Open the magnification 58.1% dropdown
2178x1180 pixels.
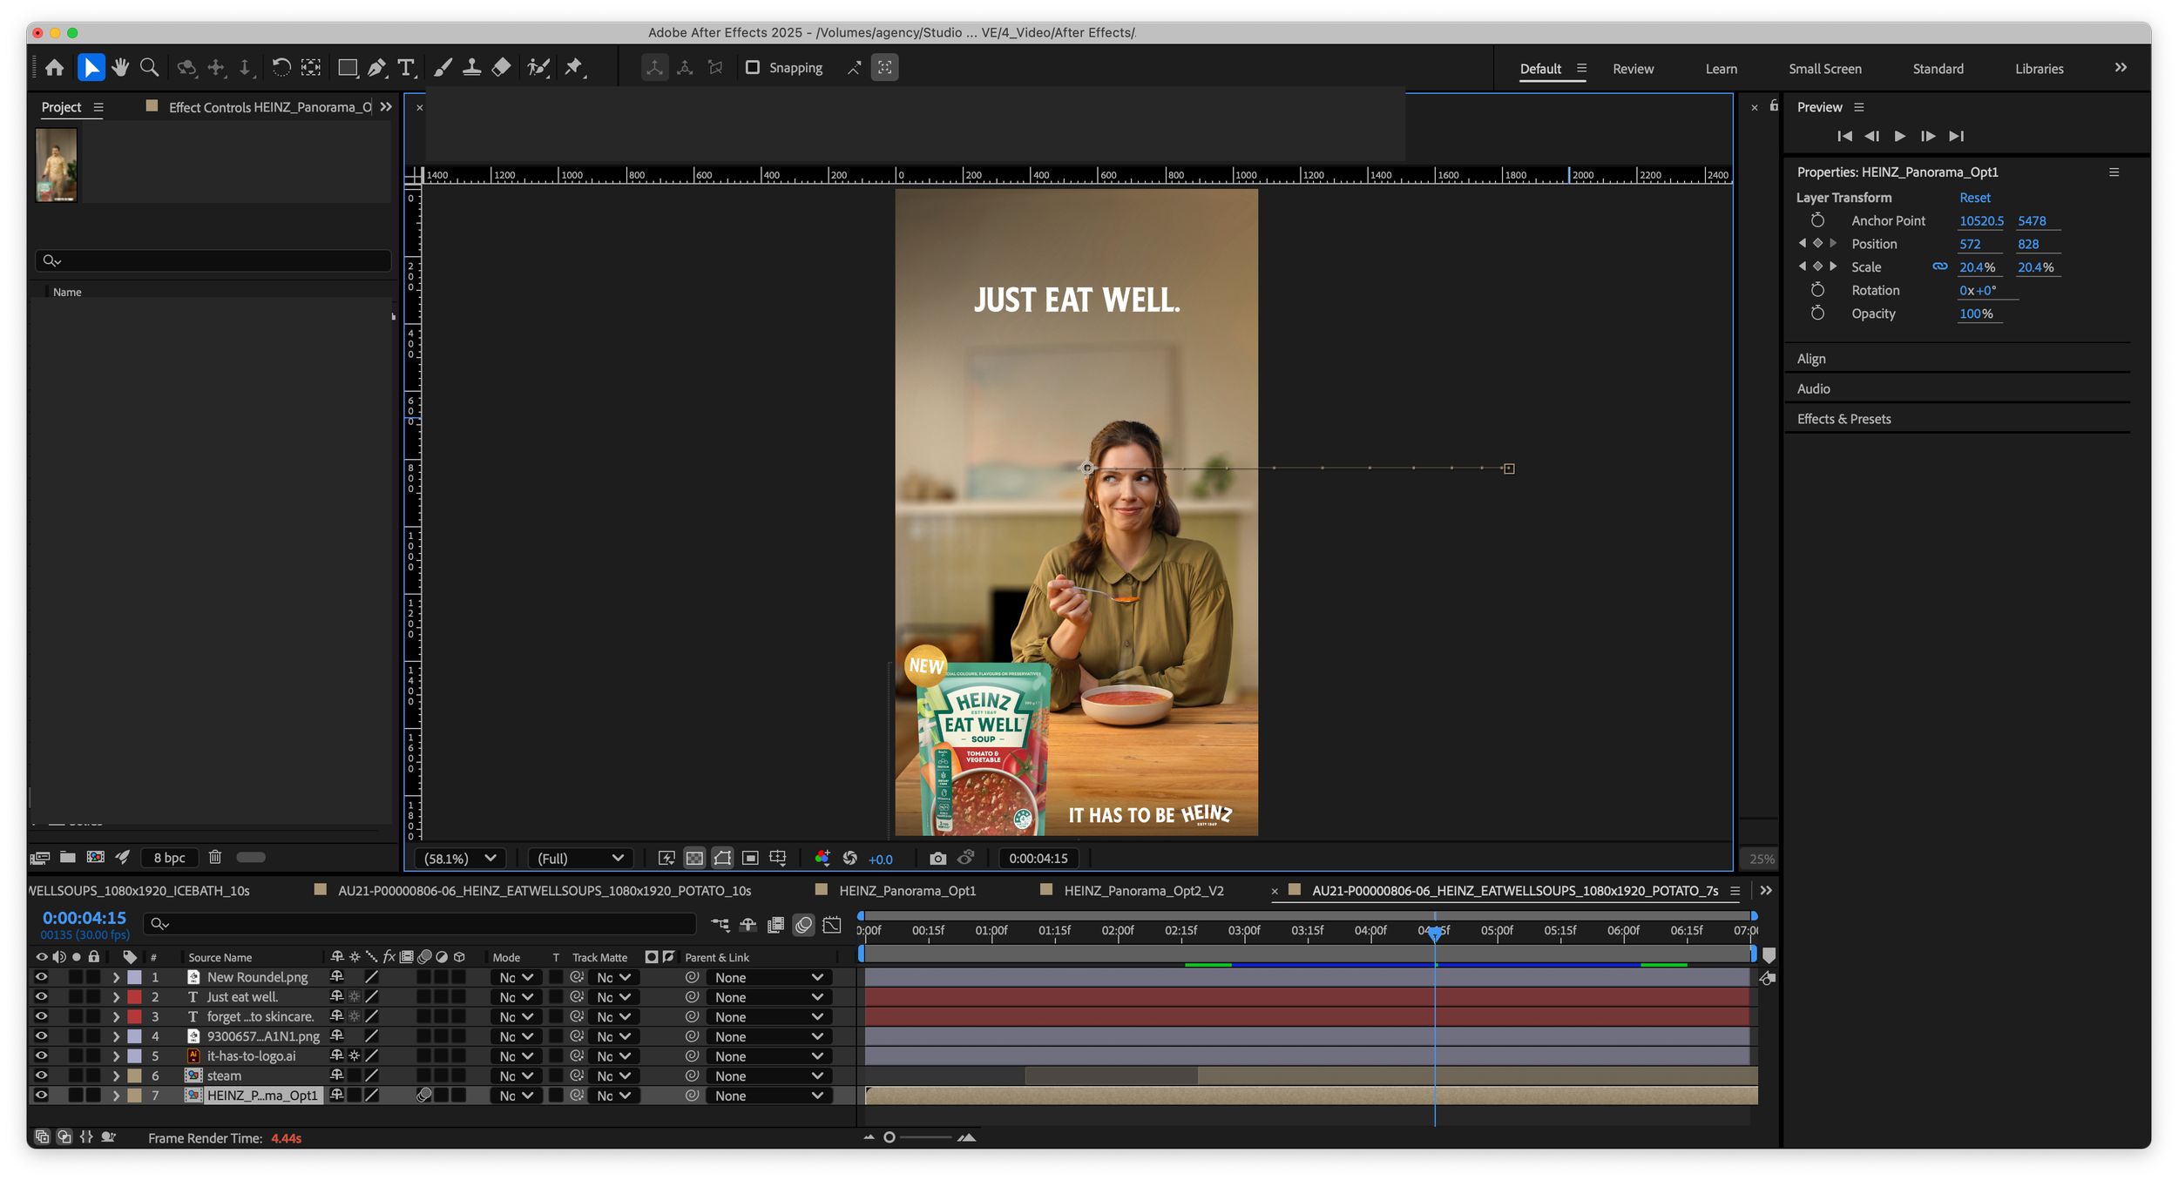[460, 859]
